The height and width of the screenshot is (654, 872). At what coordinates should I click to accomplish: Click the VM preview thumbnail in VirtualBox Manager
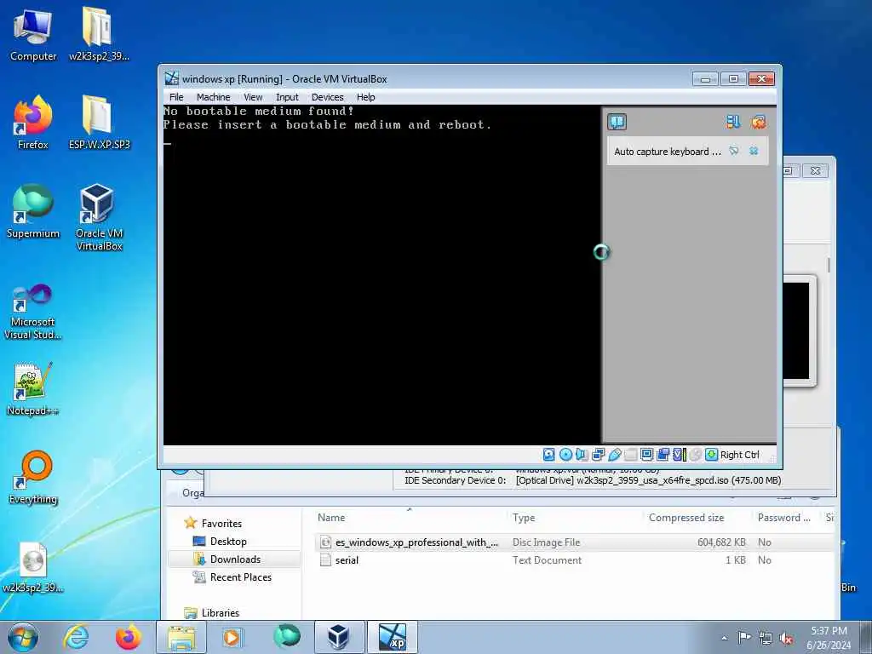(796, 331)
